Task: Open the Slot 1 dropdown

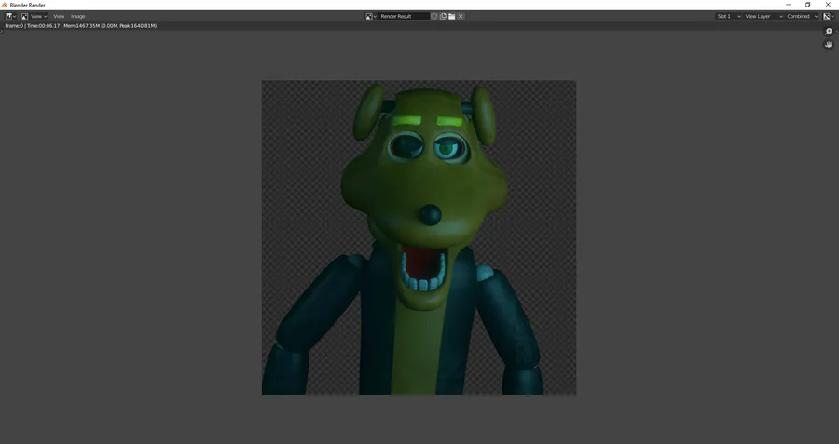Action: pos(729,16)
